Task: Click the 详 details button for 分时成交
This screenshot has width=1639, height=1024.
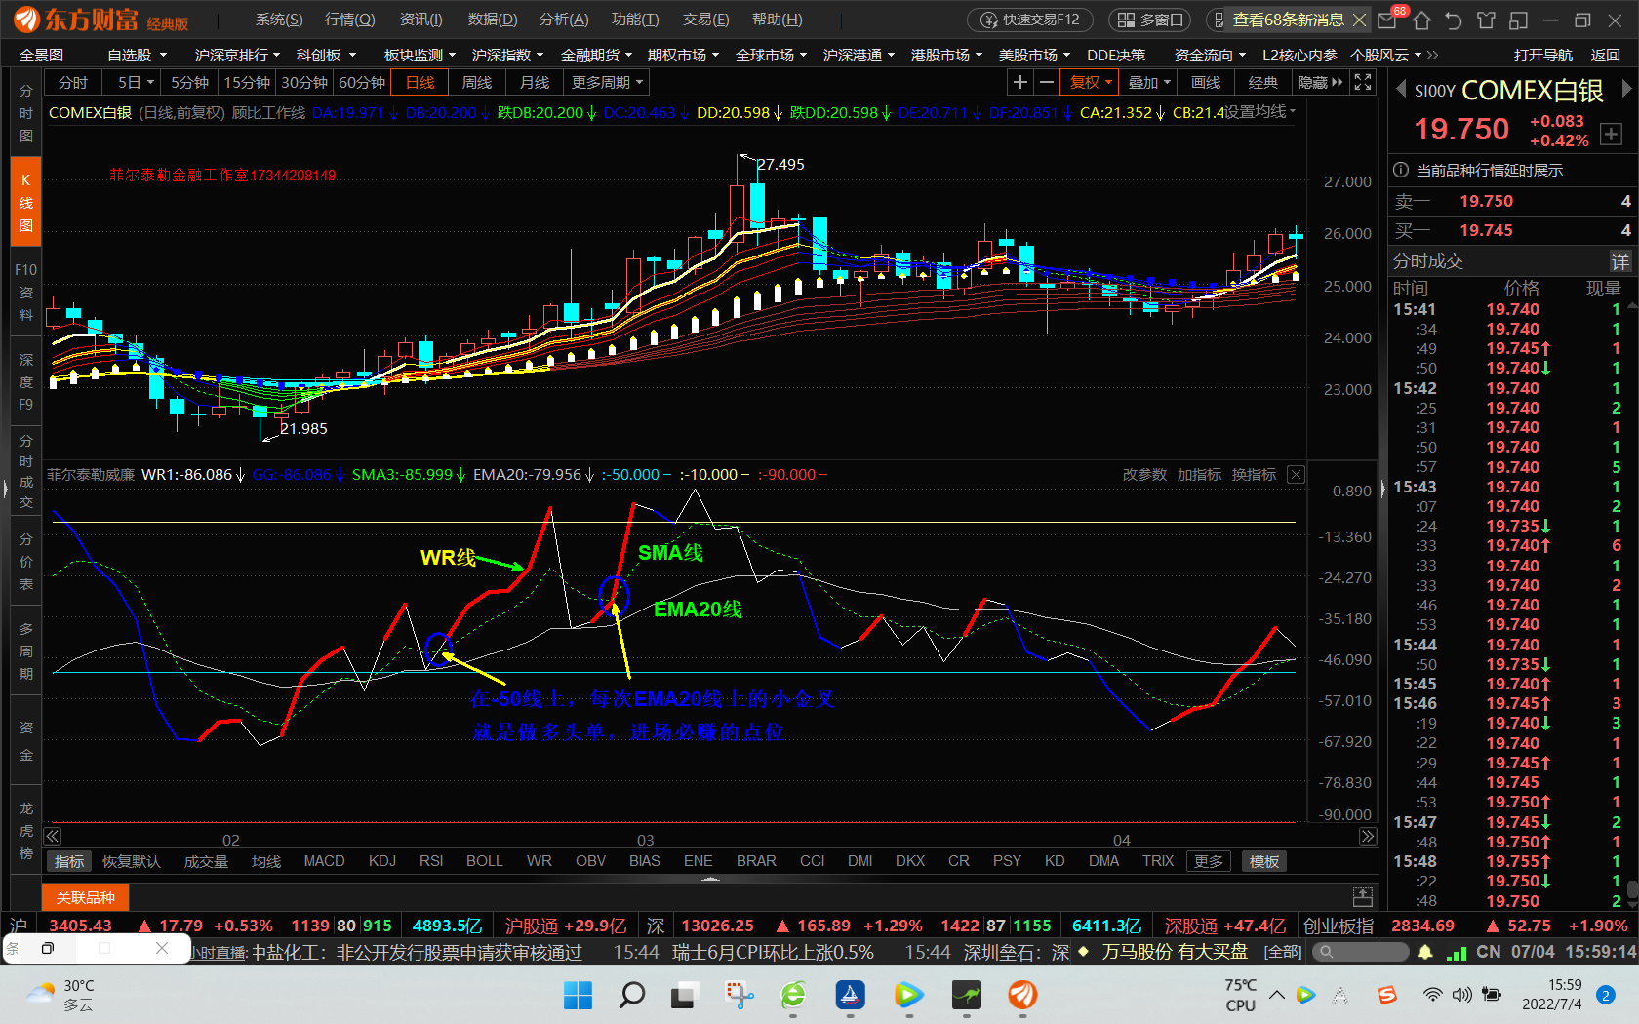Action: tap(1619, 261)
